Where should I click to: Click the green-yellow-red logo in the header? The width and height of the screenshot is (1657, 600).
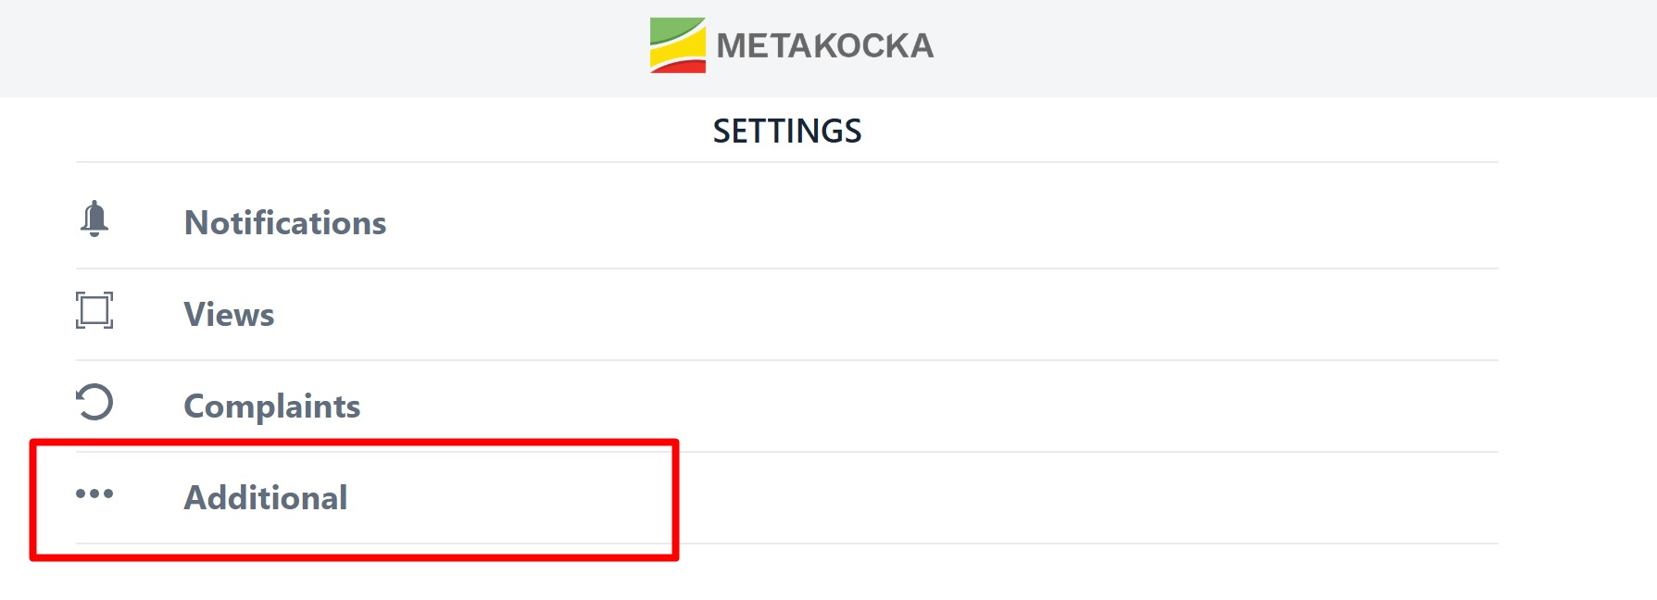coord(678,45)
